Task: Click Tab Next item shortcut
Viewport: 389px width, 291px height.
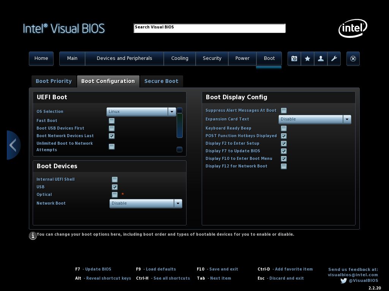Action: click(214, 278)
